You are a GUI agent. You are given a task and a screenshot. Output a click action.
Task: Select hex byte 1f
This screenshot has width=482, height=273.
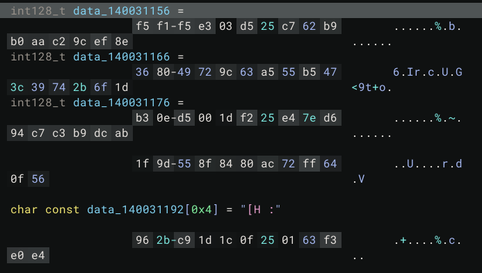click(x=142, y=164)
